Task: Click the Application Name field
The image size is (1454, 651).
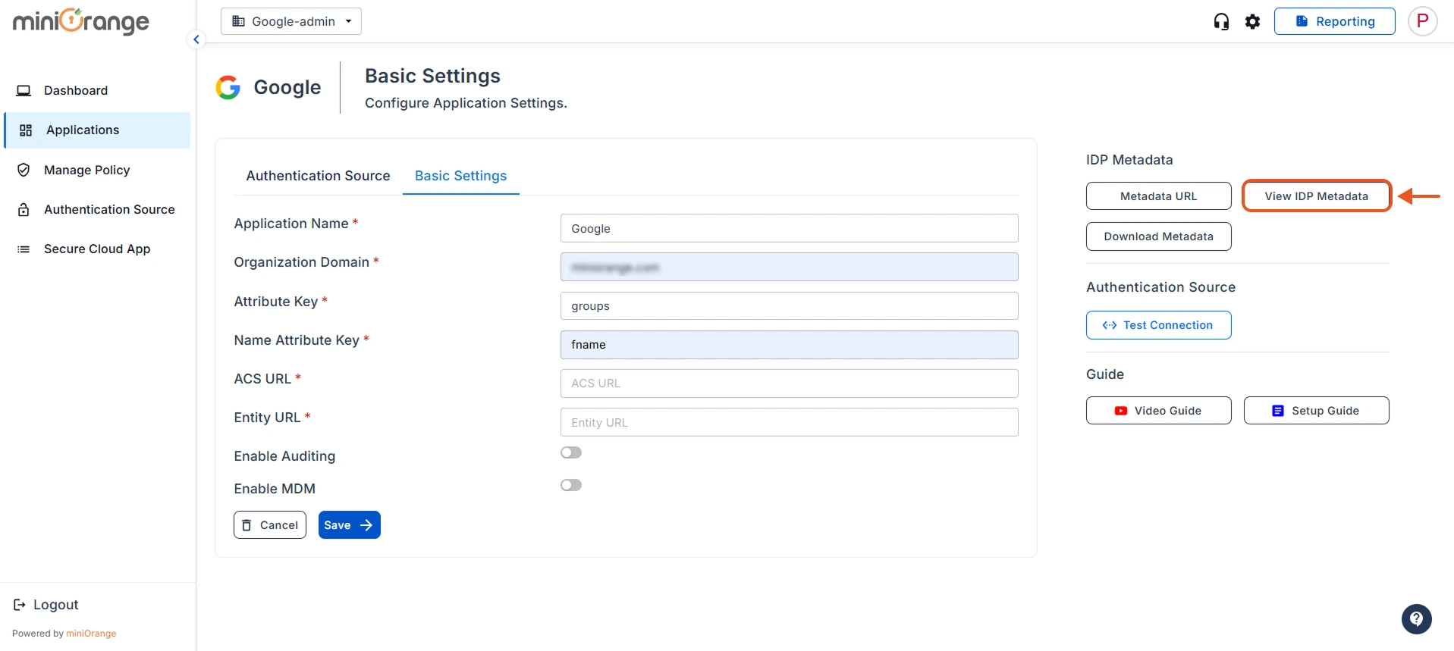Action: pos(789,228)
